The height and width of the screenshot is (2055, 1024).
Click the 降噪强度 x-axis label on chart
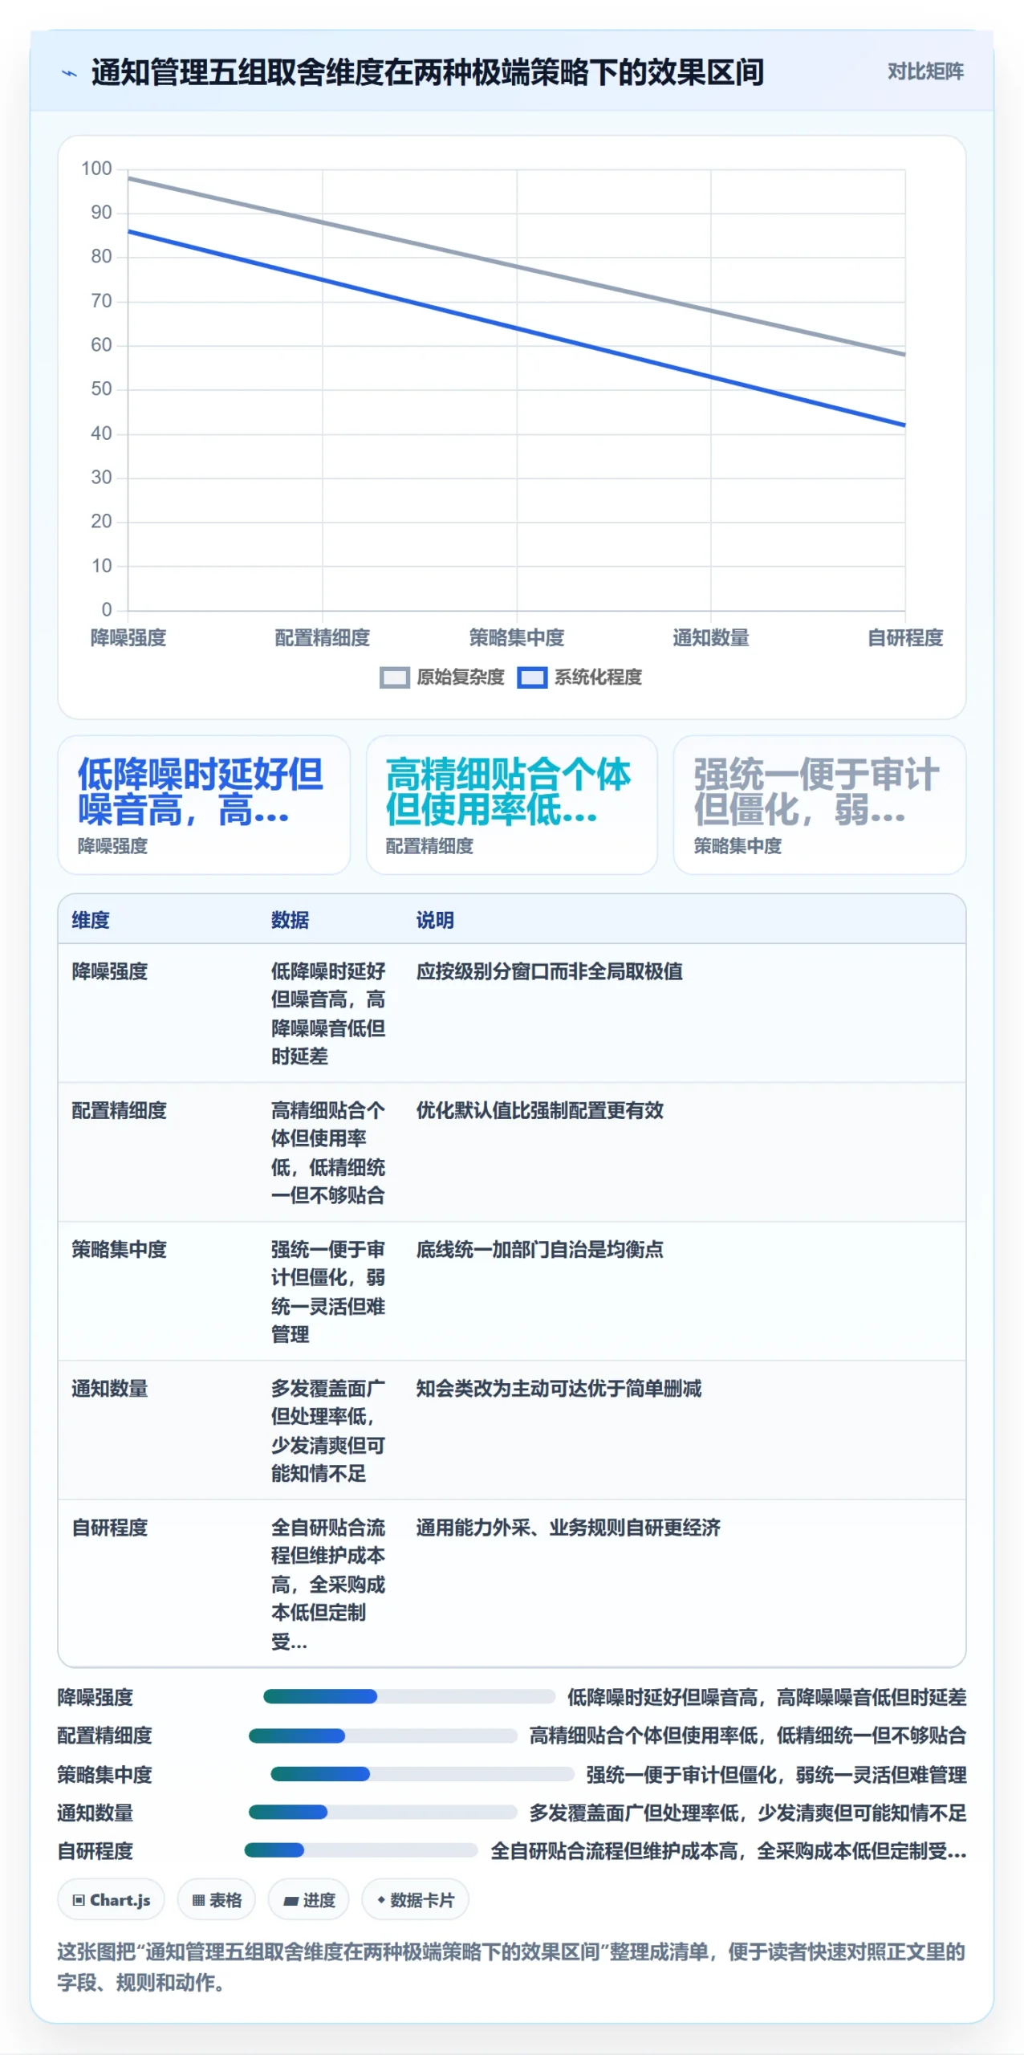click(128, 638)
